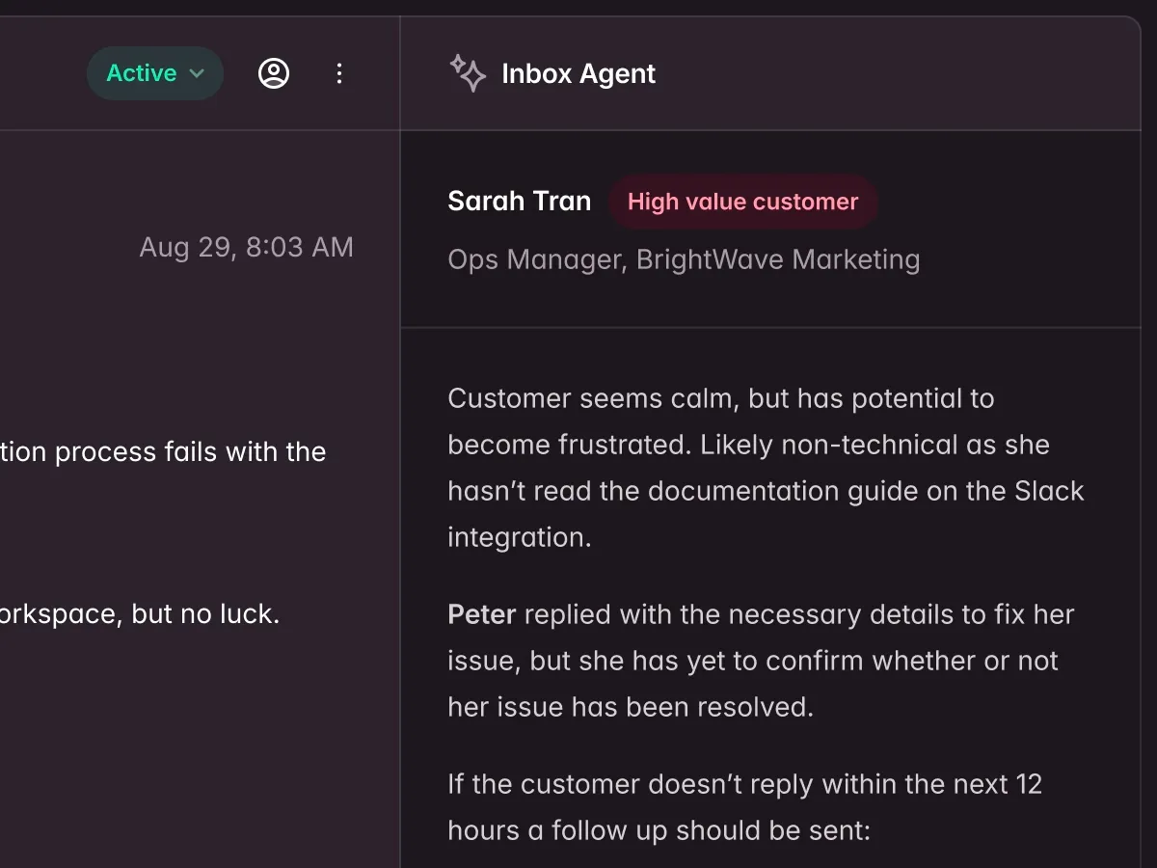Click the Inbox Agent sparkle icon
1157x868 pixels.
pyautogui.click(x=468, y=73)
